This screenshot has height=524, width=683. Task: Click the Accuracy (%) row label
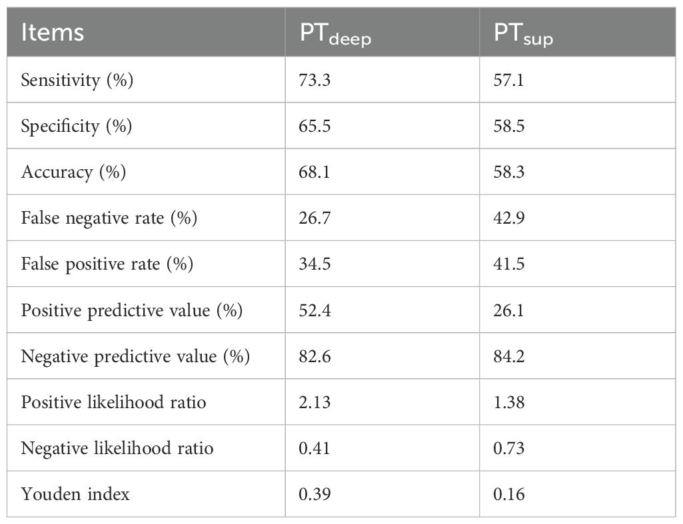(73, 172)
